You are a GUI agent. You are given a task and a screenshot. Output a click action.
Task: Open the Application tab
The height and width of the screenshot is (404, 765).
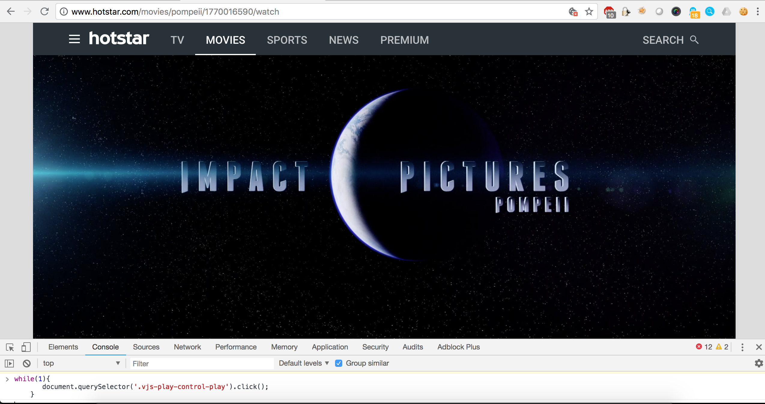coord(330,347)
